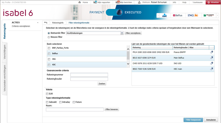Select the KBC bank logo
This screenshot has width=221, height=123.
coord(164,15)
